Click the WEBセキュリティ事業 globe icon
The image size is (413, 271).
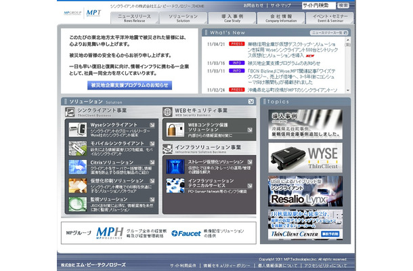(167, 112)
